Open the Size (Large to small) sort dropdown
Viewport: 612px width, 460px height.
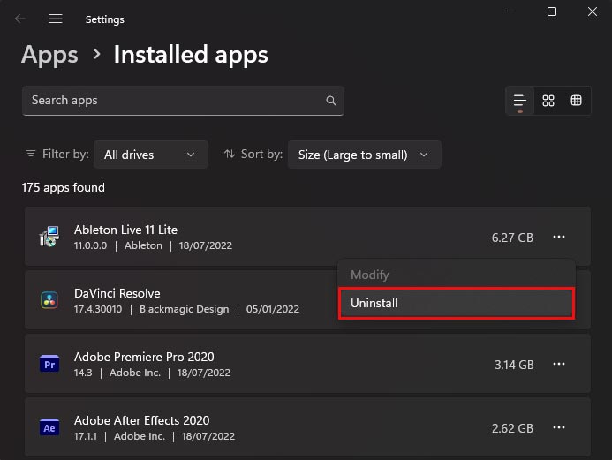365,155
